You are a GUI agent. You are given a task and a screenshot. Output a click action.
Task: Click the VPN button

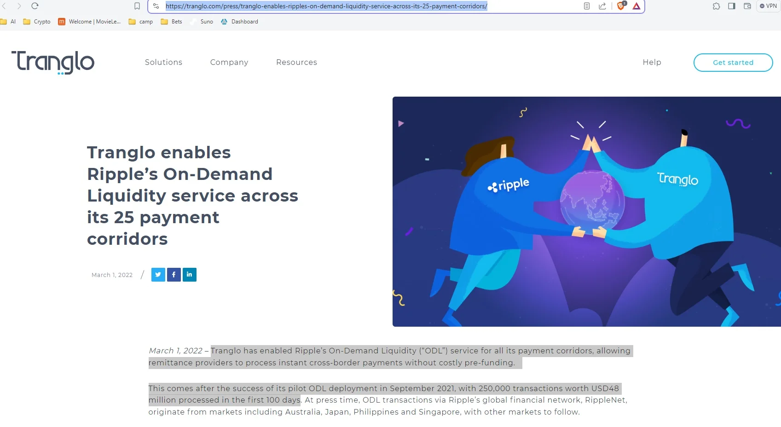(768, 6)
